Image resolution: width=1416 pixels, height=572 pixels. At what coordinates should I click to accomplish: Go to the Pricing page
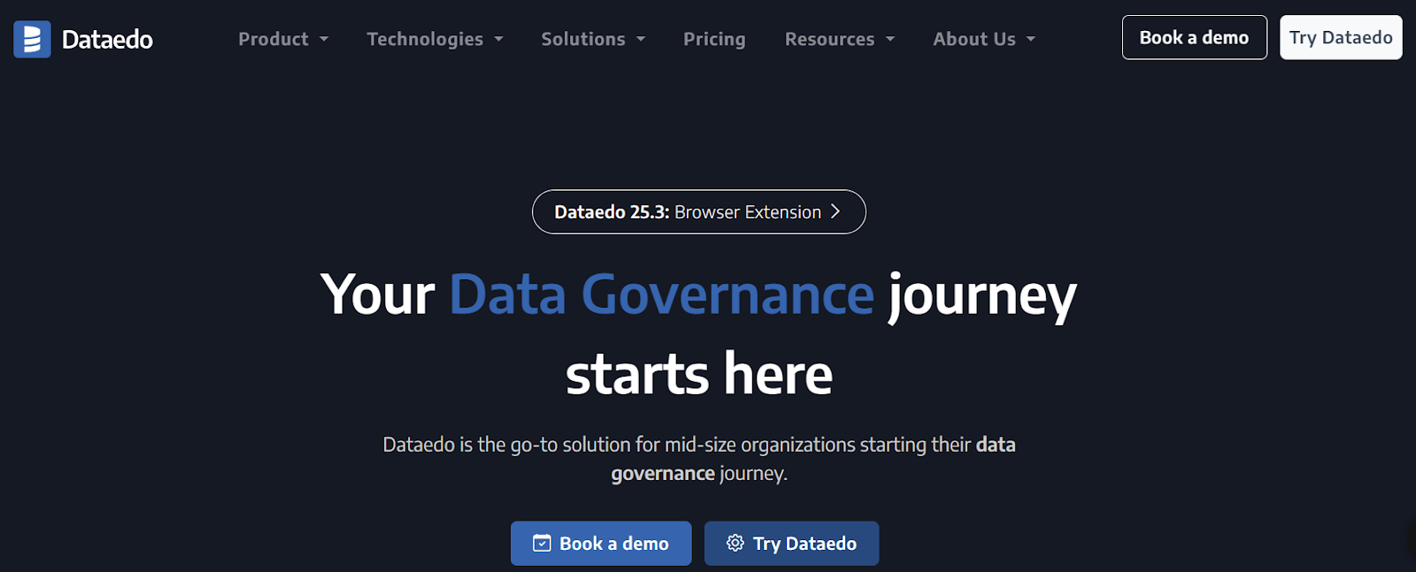tap(714, 39)
